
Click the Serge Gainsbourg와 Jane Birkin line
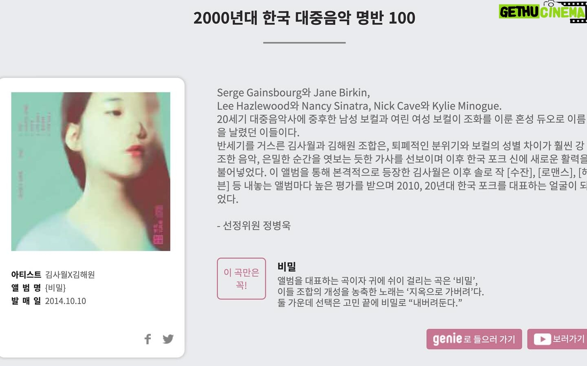click(x=293, y=93)
